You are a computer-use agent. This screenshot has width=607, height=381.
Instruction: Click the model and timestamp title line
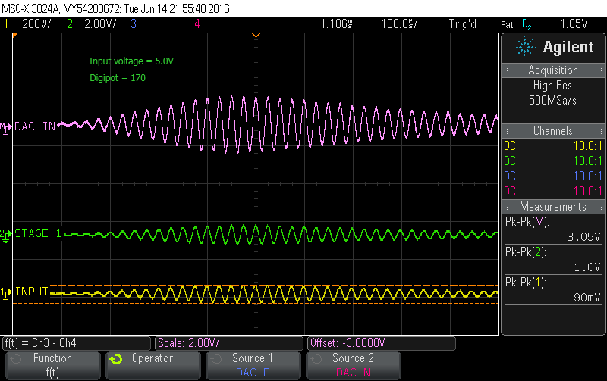point(116,8)
